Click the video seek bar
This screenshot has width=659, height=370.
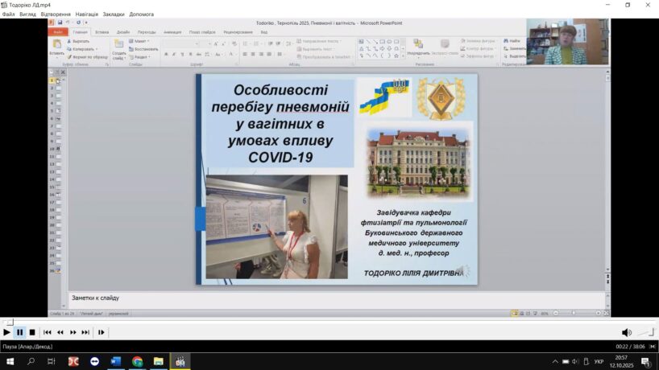click(322, 322)
